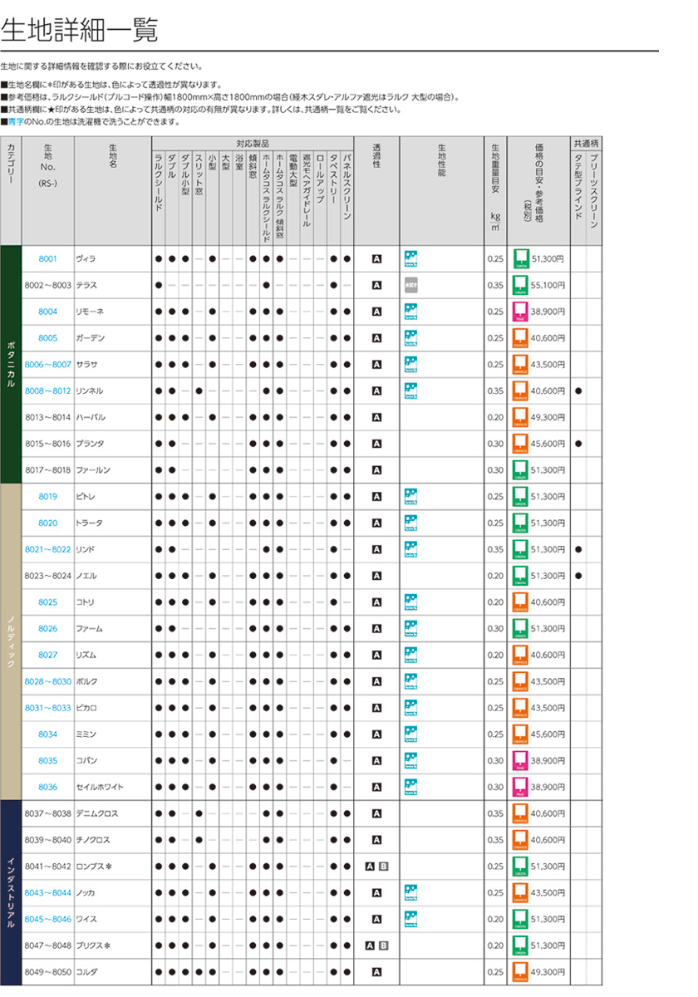698x997 pixels.
Task: Click the gray performance icon in テラス row
Action: (410, 285)
